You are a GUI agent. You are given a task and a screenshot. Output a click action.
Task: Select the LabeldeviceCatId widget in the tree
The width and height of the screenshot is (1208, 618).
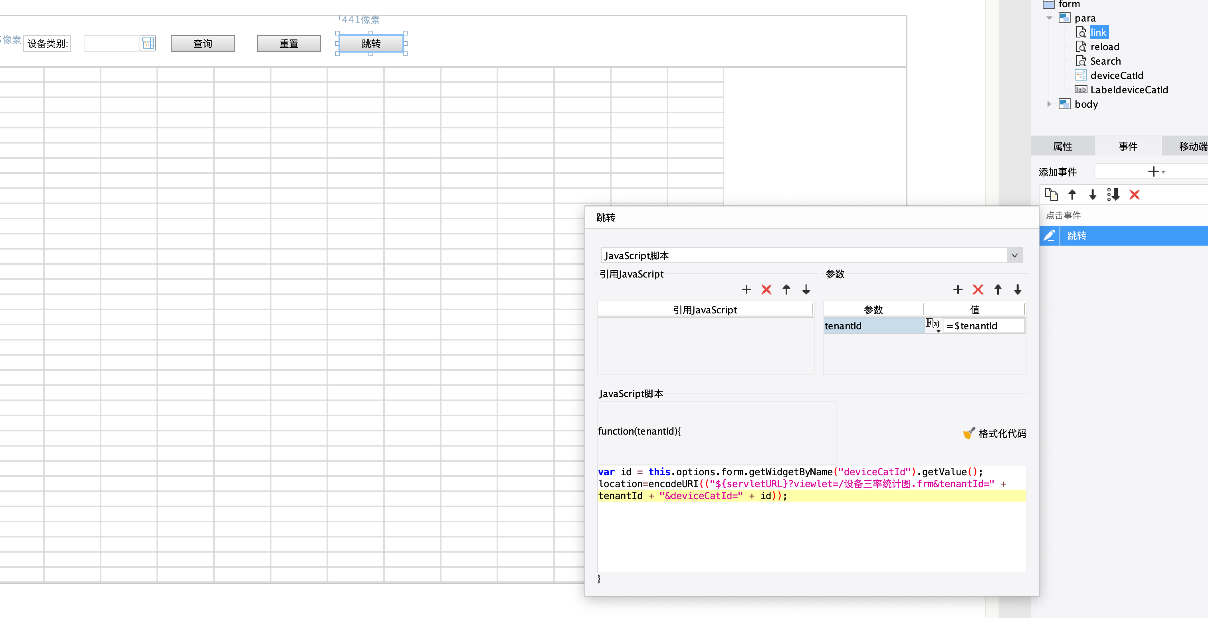pos(1129,89)
